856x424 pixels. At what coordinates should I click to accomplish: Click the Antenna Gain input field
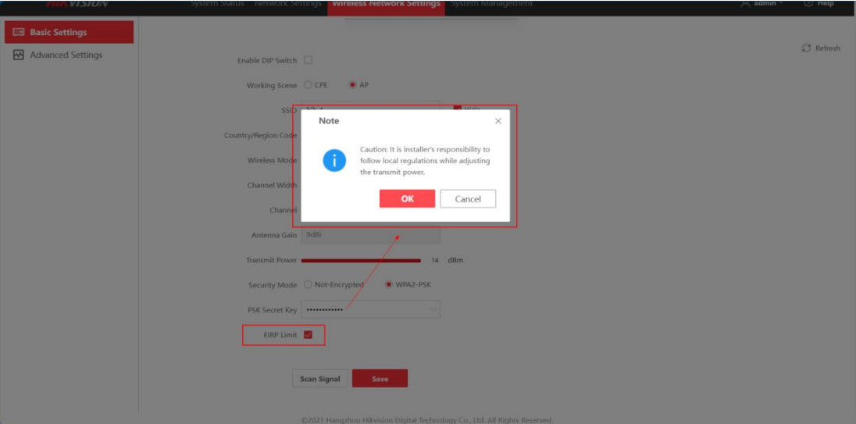coord(370,235)
